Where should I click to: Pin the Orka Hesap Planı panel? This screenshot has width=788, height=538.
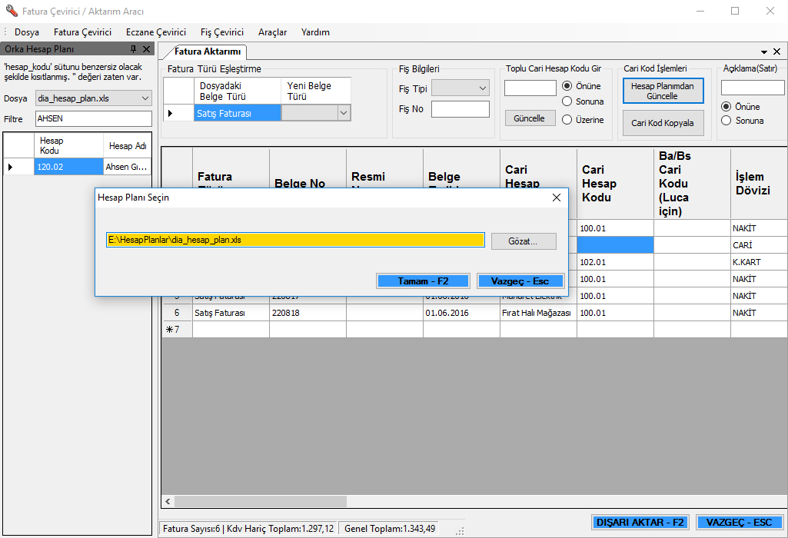point(133,48)
